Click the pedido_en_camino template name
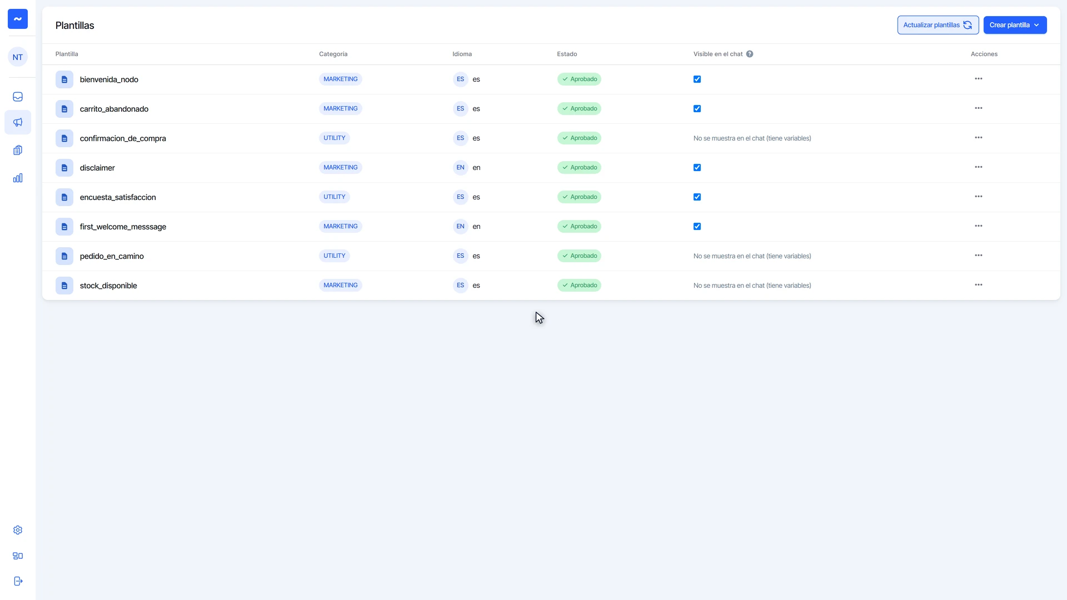Viewport: 1067px width, 600px height. pyautogui.click(x=112, y=256)
